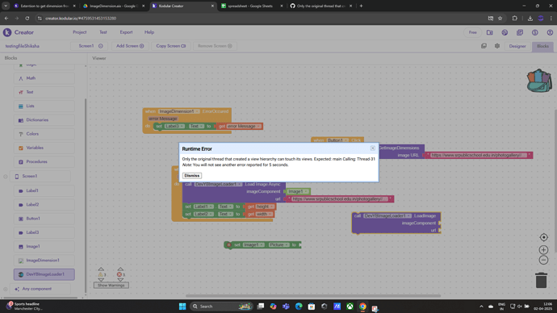Open the Math blocks drawer
Viewport: 557px width, 313px height.
pos(44,78)
